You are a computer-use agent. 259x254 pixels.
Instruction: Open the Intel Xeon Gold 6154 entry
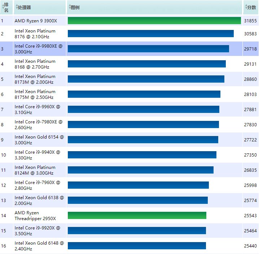point(39,140)
